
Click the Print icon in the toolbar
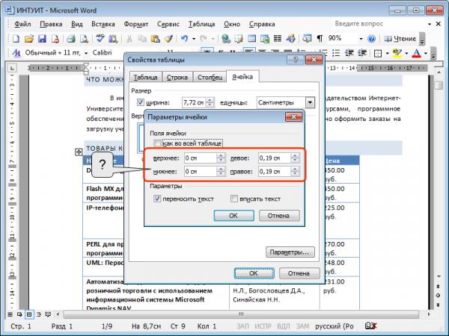point(71,39)
